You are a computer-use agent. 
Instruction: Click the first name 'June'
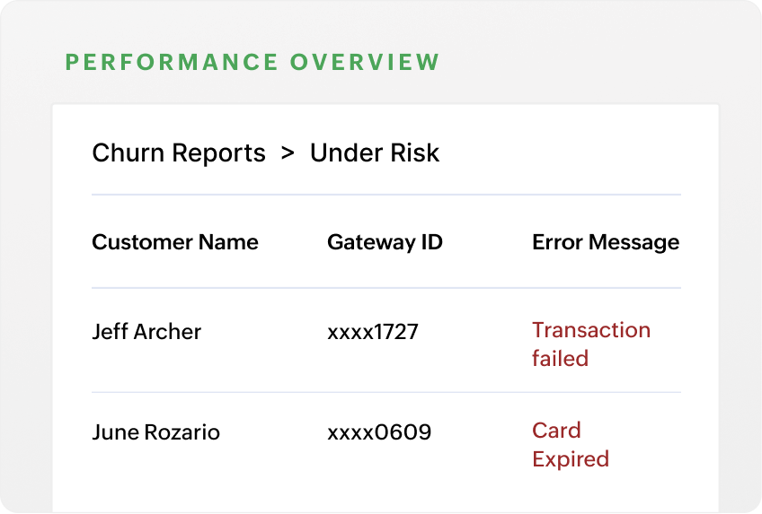click(x=113, y=432)
